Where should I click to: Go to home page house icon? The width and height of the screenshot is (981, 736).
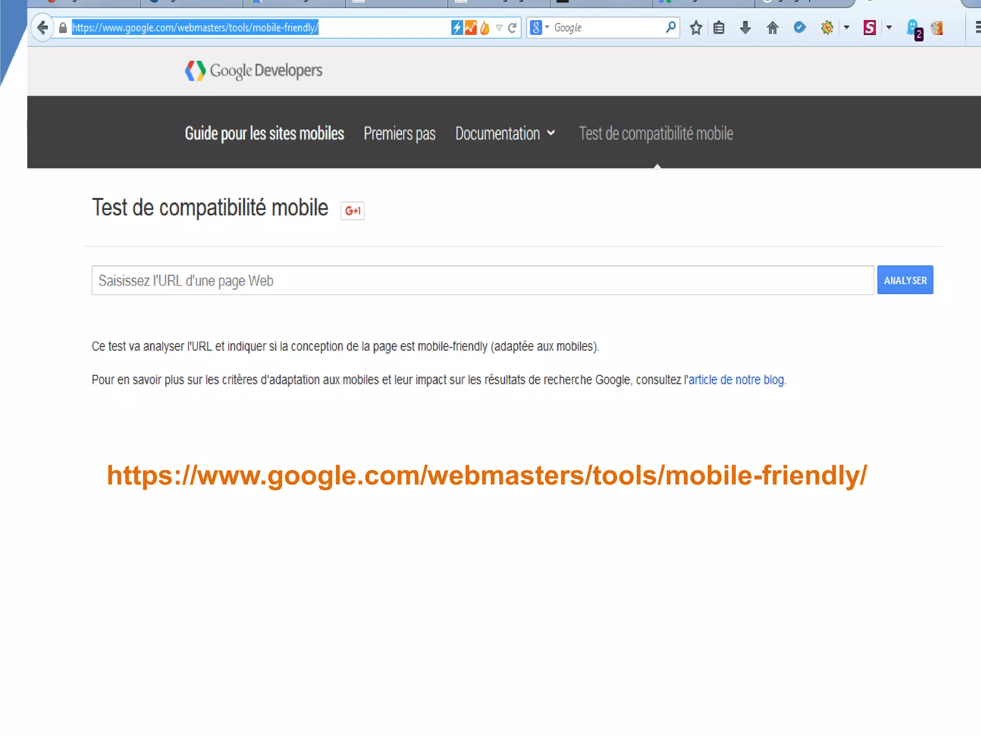(x=773, y=28)
